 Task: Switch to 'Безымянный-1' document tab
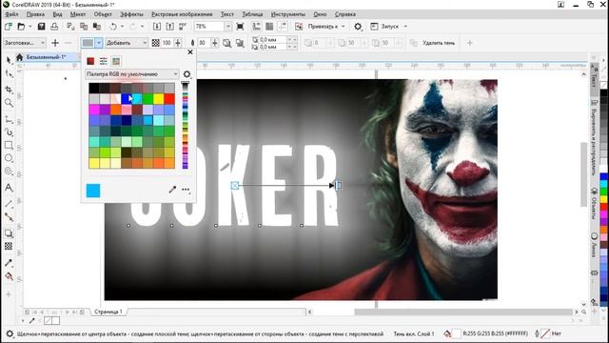tap(46, 57)
